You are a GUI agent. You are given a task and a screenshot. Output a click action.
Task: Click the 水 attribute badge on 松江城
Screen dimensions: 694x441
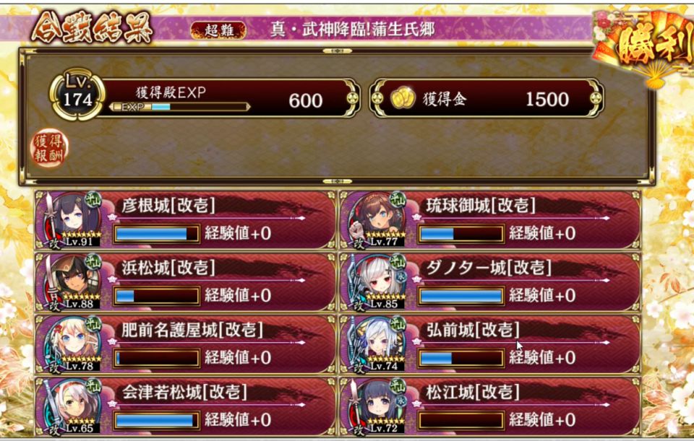click(401, 401)
